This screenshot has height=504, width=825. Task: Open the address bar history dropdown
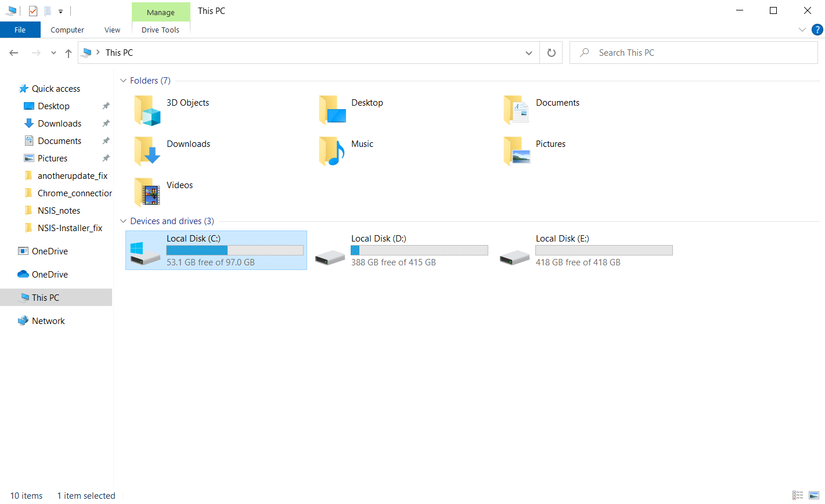[529, 53]
